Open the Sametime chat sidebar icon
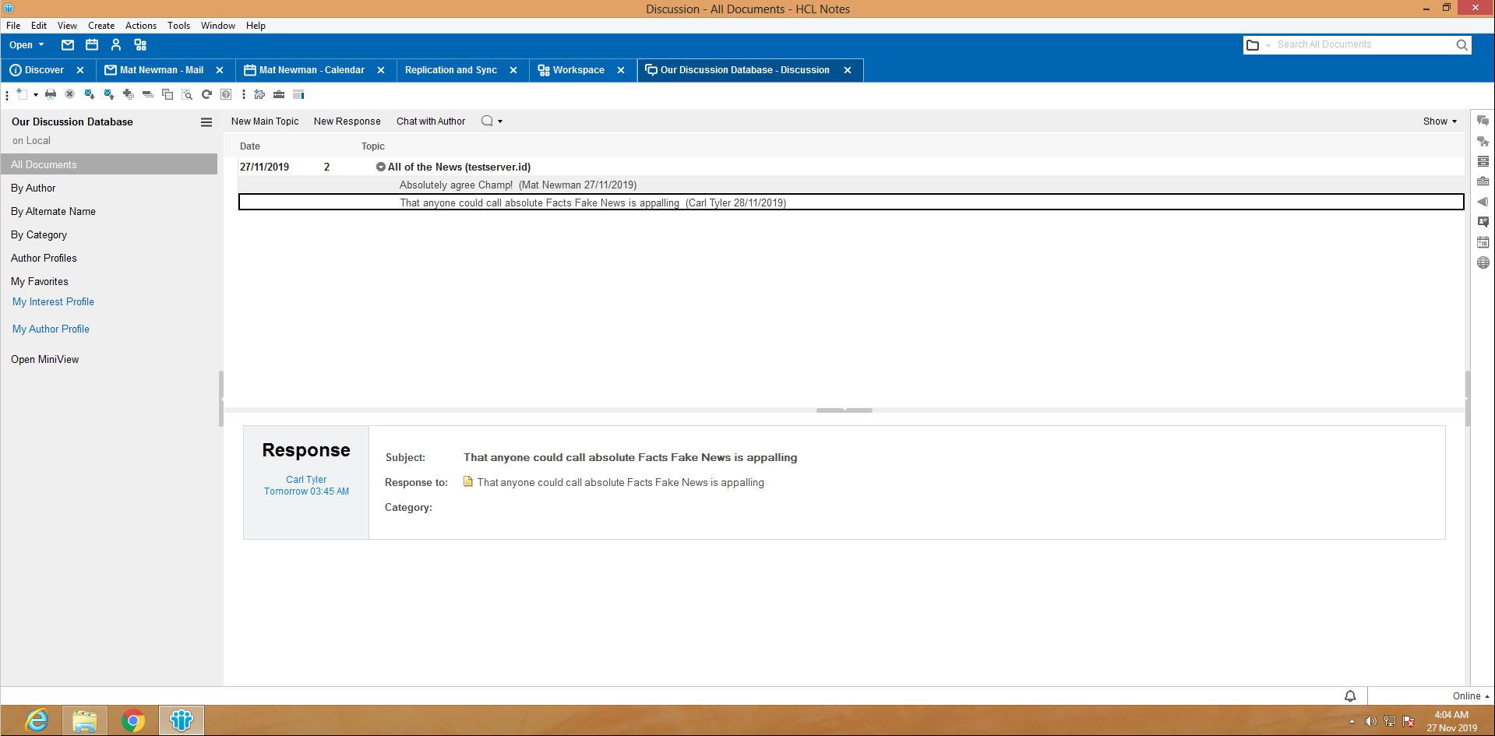This screenshot has height=736, width=1495. coord(1483,121)
